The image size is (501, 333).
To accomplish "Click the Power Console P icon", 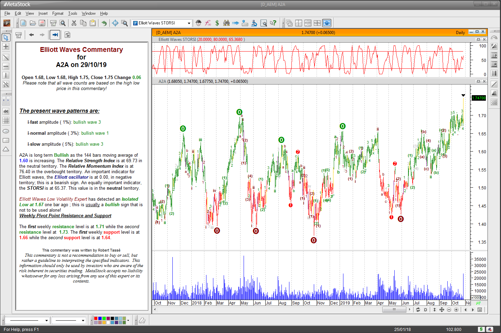I will pyautogui.click(x=7, y=23).
